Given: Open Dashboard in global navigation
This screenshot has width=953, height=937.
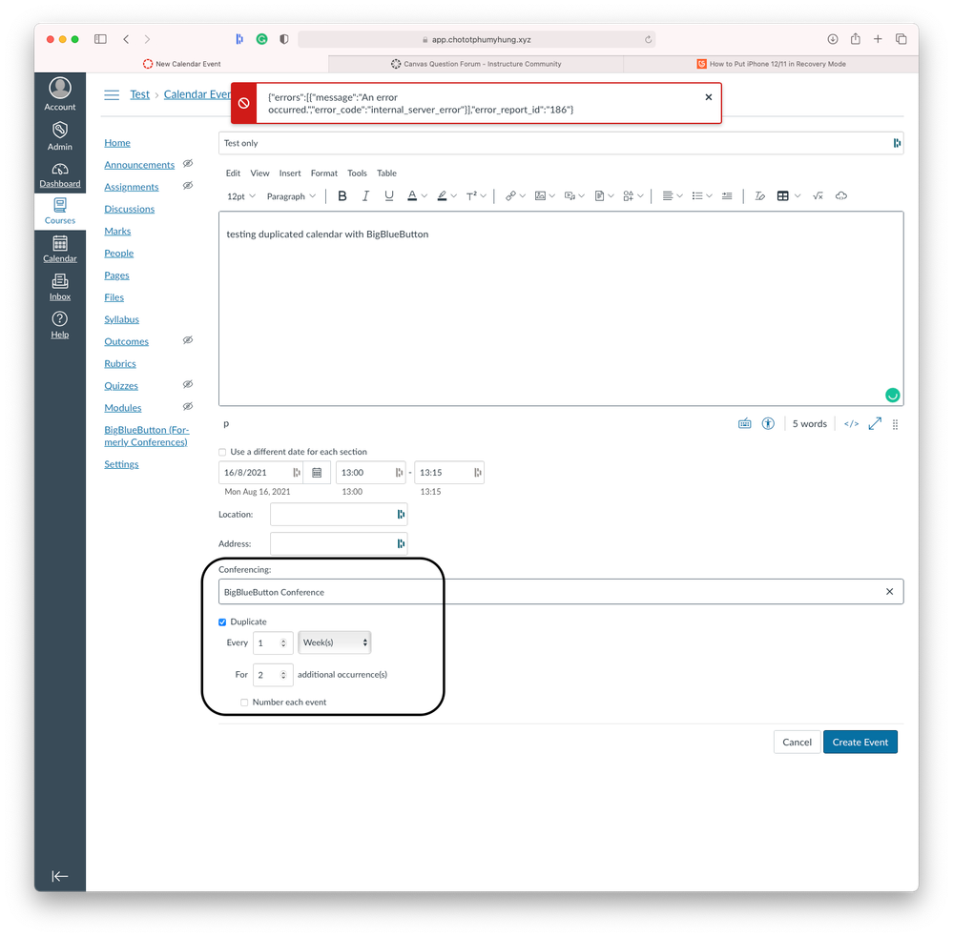Looking at the screenshot, I should coord(59,175).
